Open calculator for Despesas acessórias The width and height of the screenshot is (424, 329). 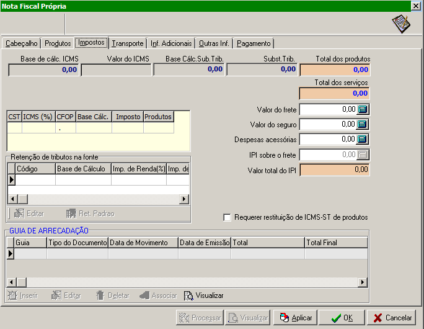tap(363, 139)
